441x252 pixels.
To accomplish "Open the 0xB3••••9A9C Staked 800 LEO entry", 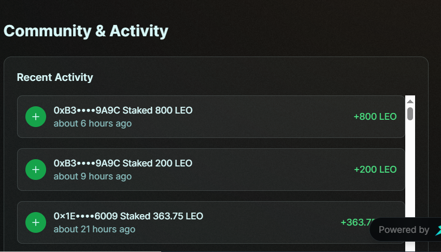I will coord(123,110).
